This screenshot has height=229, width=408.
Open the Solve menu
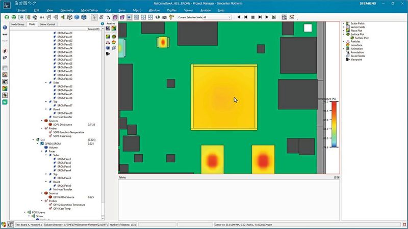(x=122, y=10)
